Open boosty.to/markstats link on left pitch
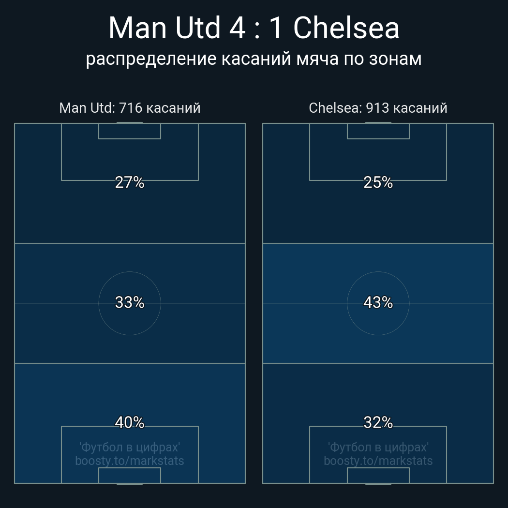 (x=130, y=461)
